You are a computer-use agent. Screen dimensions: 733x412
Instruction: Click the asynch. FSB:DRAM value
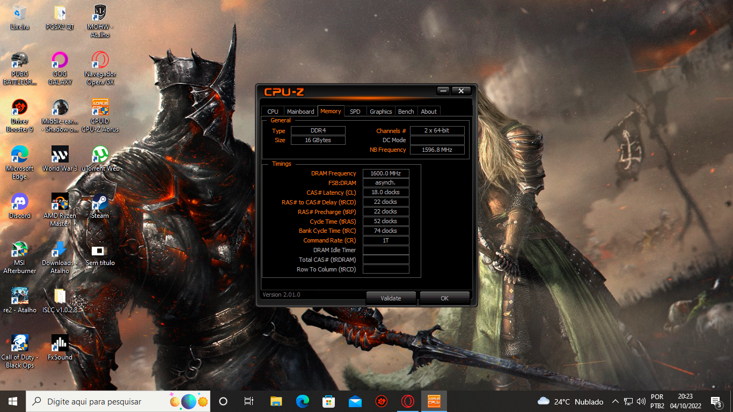point(386,183)
